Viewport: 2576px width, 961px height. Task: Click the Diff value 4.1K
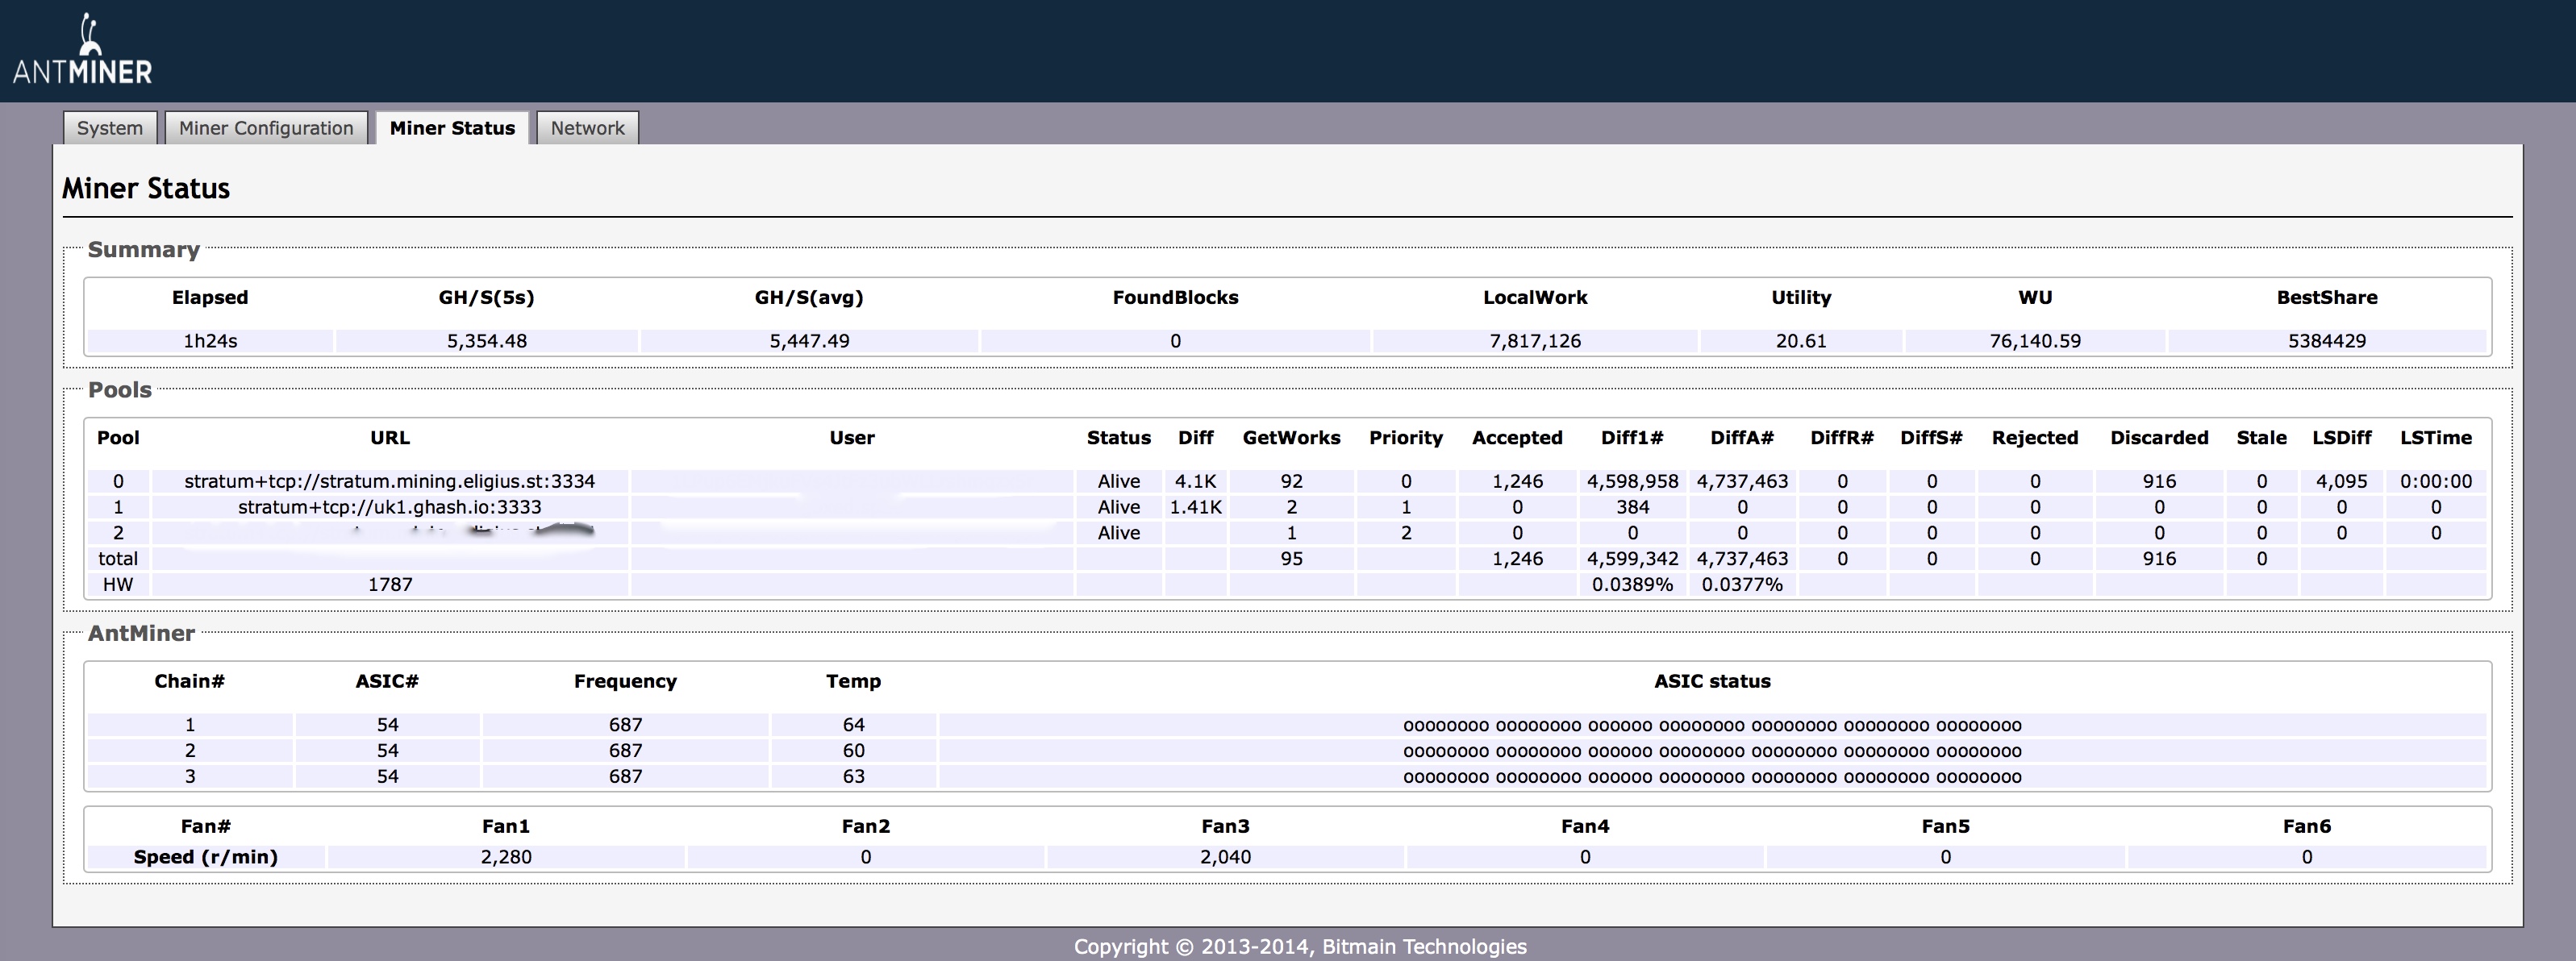pos(1195,481)
